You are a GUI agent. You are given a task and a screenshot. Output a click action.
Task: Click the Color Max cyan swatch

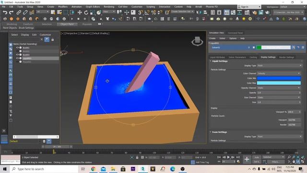(279, 83)
